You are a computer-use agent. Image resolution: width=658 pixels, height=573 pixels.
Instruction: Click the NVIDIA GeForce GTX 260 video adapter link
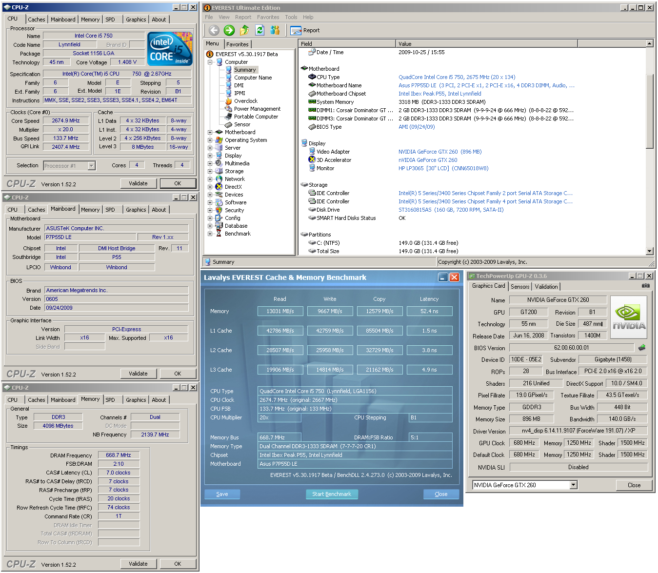point(440,152)
